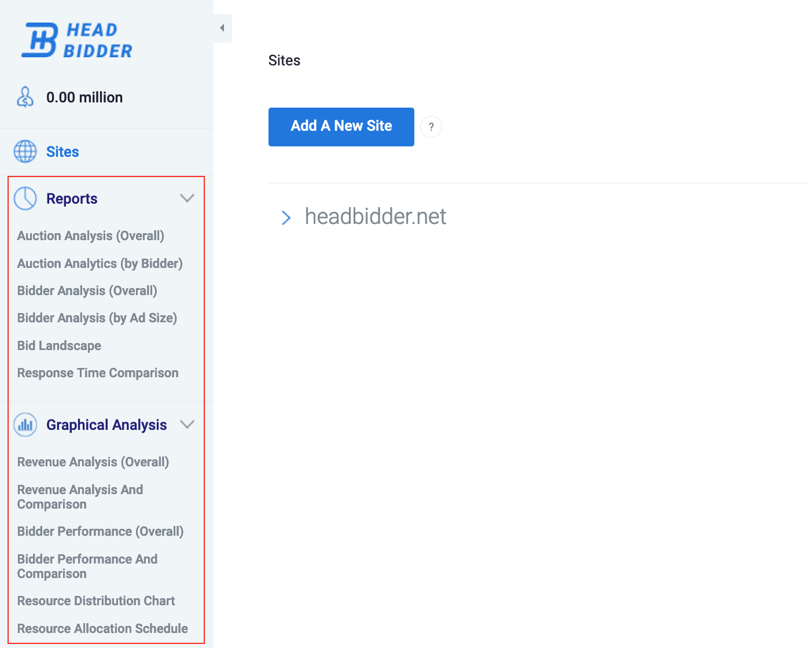Select Bidder Analysis (by Ad Size)
This screenshot has height=648, width=809.
(97, 318)
